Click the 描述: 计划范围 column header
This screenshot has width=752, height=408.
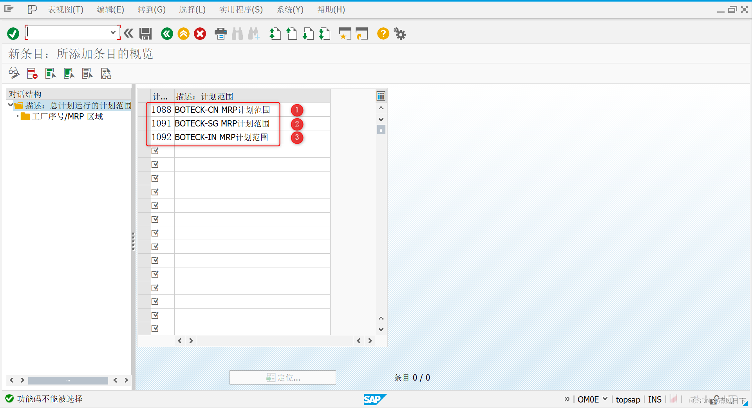click(x=252, y=96)
